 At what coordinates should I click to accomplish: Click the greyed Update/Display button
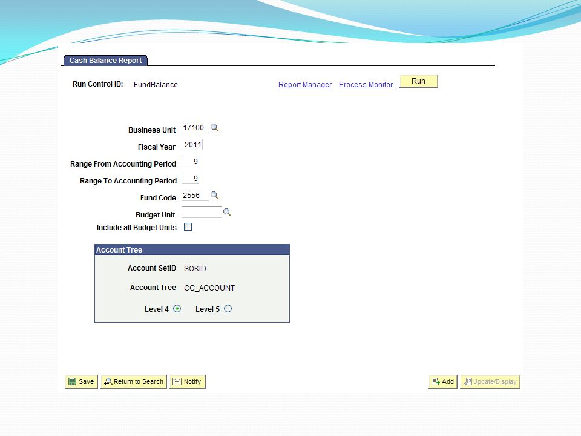pos(490,381)
